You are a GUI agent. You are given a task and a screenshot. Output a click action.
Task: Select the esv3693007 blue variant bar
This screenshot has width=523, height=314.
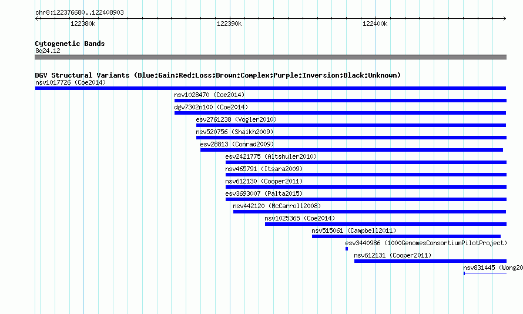(x=366, y=199)
